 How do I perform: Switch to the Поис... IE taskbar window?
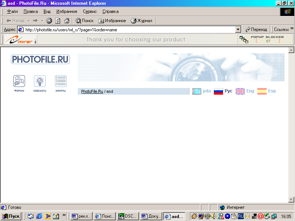(105, 216)
